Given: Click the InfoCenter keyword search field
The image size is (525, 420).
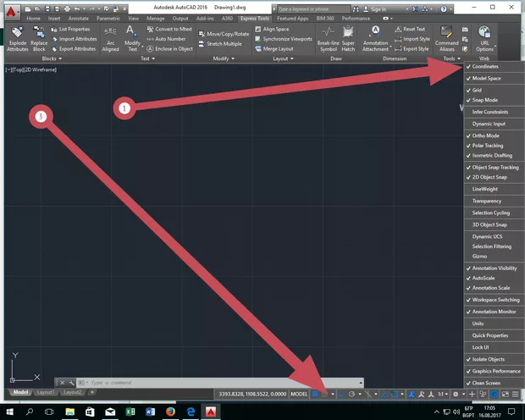Looking at the screenshot, I should [313, 9].
